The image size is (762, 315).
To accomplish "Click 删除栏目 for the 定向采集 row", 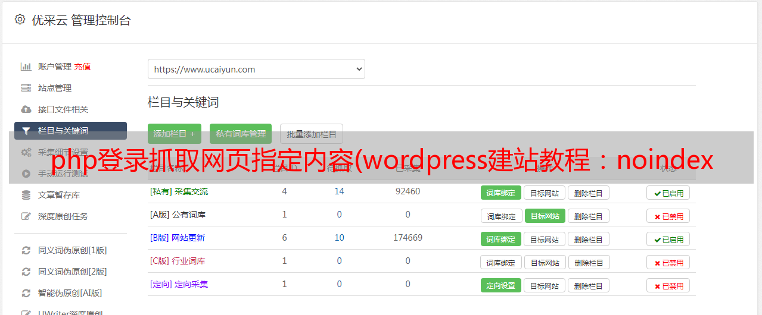I will click(588, 285).
